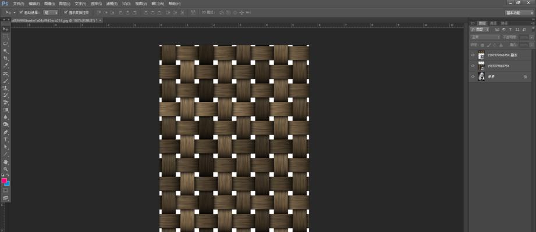The image size is (536, 232).
Task: Open workspace switcher dropdown
Action: [518, 13]
